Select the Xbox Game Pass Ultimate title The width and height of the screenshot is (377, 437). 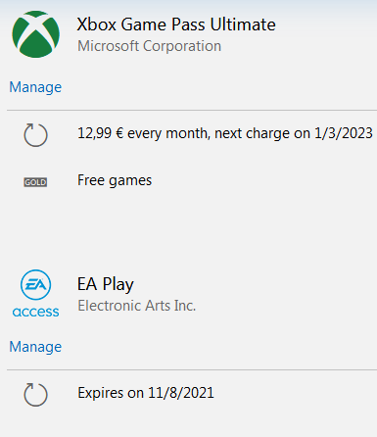pyautogui.click(x=176, y=24)
